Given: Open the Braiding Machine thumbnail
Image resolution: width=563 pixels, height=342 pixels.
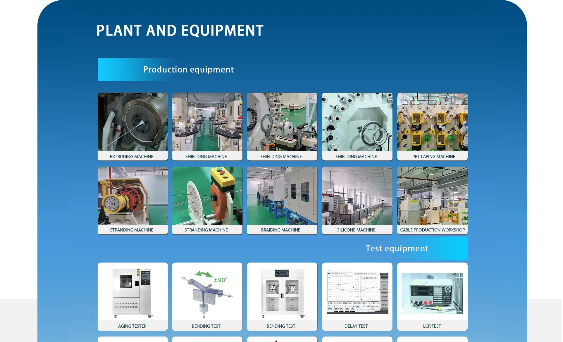Looking at the screenshot, I should click(282, 196).
